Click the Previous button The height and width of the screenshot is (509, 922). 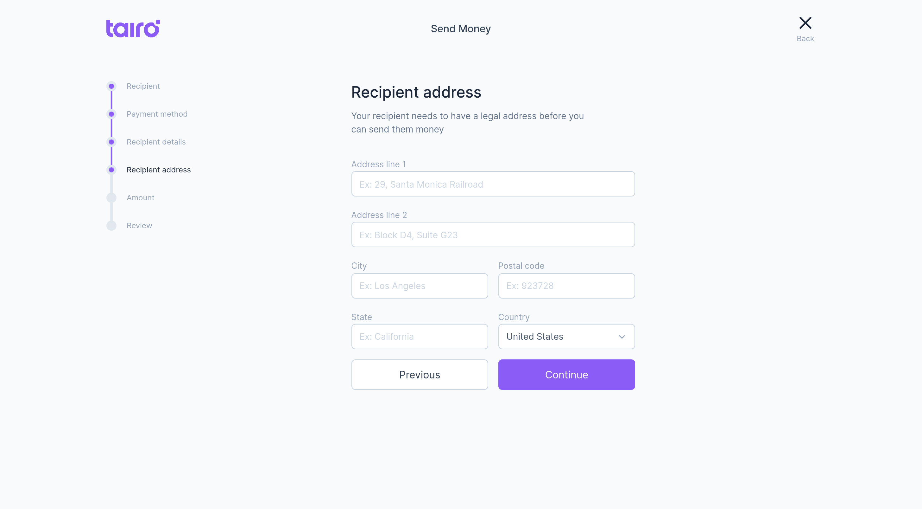pos(420,375)
